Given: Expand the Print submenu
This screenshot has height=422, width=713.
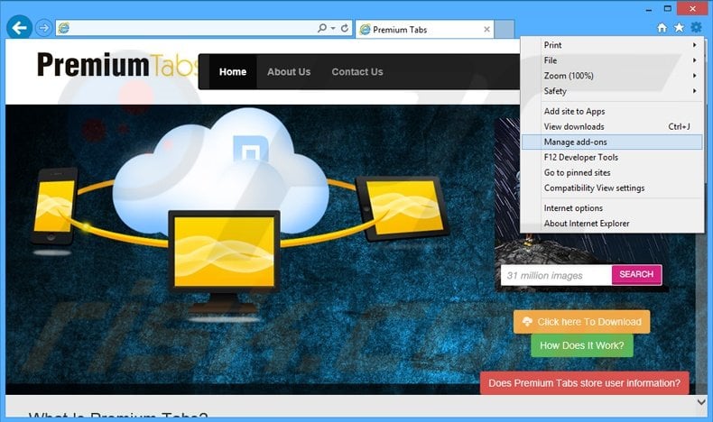Looking at the screenshot, I should coord(612,45).
